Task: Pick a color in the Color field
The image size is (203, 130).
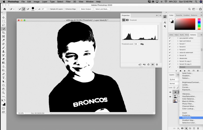Action: [x=185, y=24]
